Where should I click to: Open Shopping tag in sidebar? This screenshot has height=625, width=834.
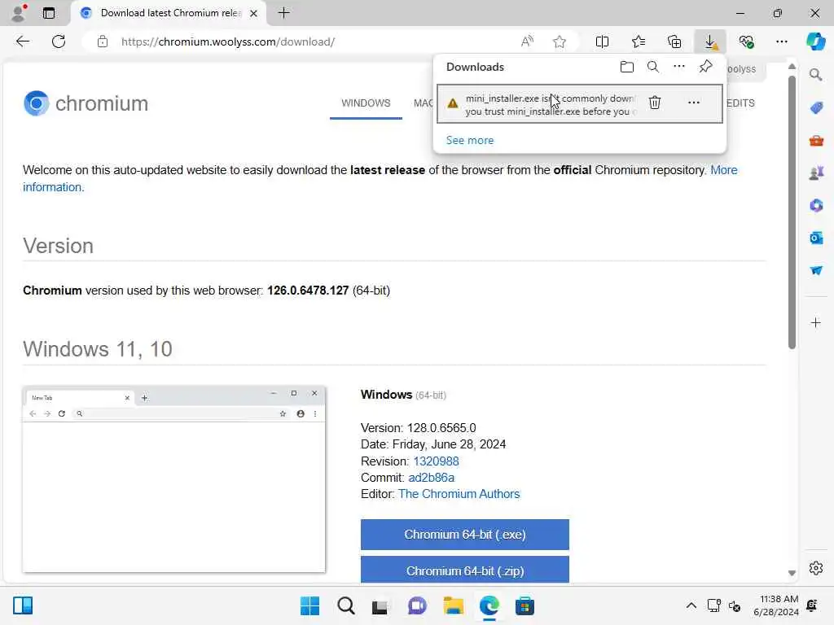point(816,108)
